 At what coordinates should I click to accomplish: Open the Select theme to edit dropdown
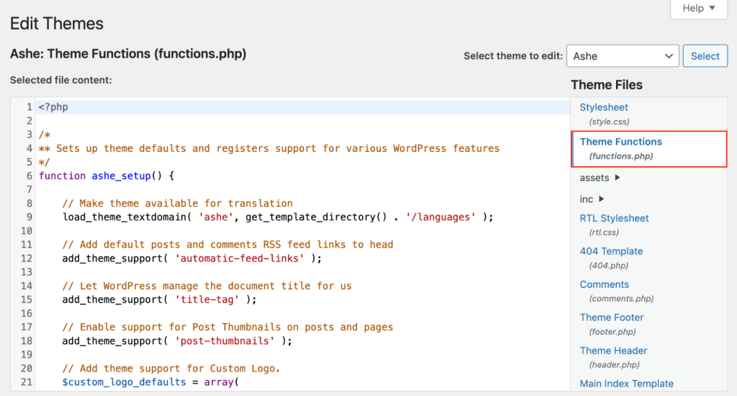[x=623, y=56]
